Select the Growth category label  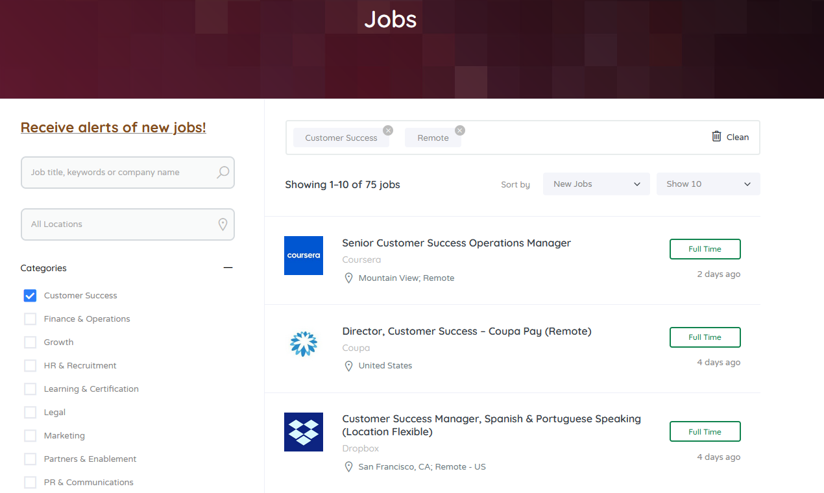58,342
